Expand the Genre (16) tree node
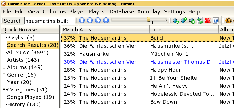The image size is (234, 108). [x=4, y=75]
